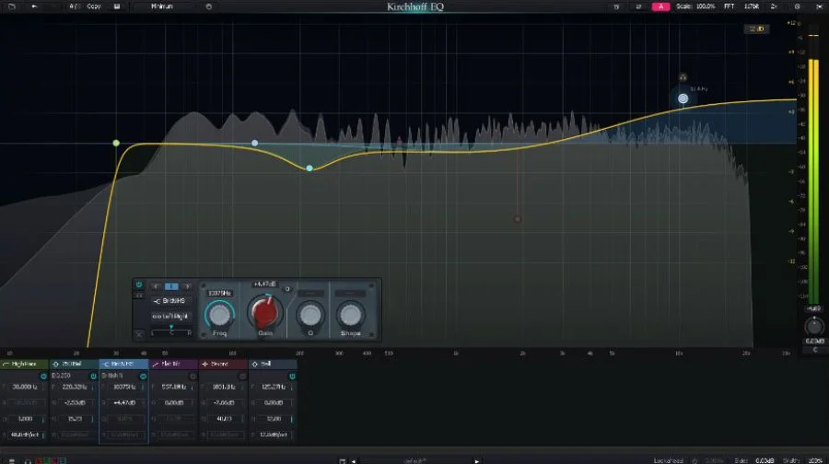Click the next preset arrow in bottom bar
Screen dimensions: 829x464
[477, 461]
